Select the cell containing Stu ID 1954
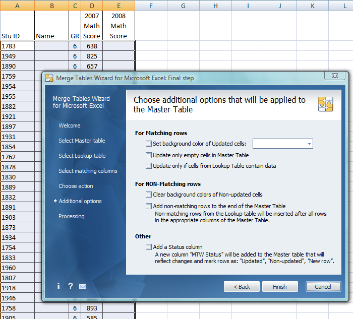The width and height of the screenshot is (353, 319). pyautogui.click(x=18, y=86)
